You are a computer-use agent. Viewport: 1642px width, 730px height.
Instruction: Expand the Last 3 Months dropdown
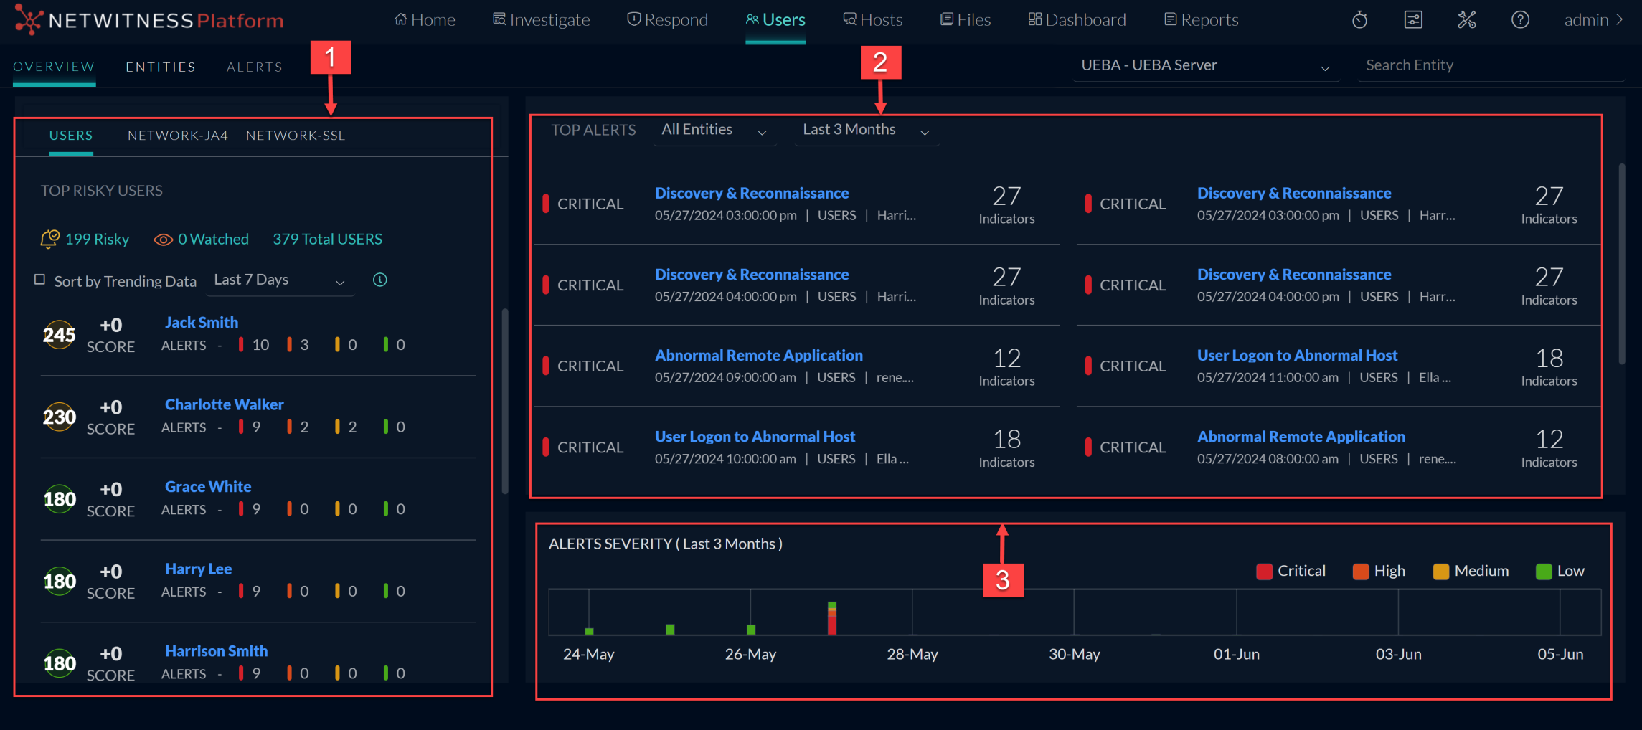pos(866,131)
